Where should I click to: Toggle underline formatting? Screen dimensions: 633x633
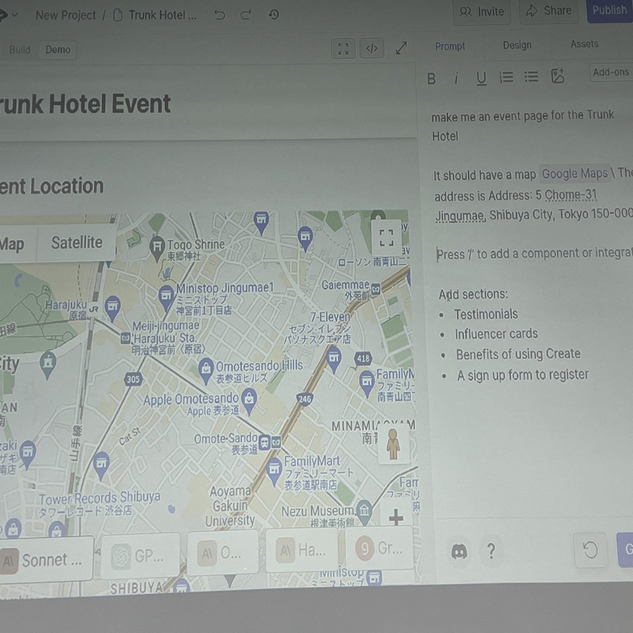481,78
